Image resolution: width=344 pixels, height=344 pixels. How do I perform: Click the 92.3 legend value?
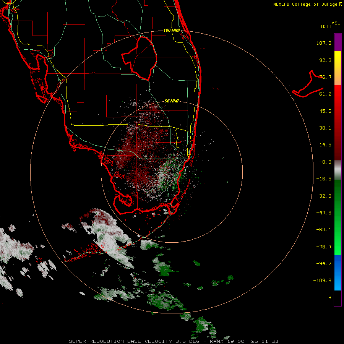(325, 60)
